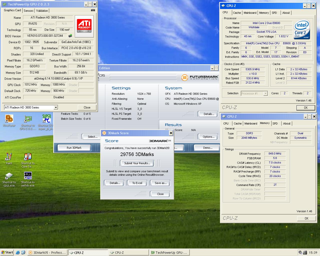Image resolution: width=320 pixels, height=256 pixels.
Task: Click the Demo button in 3DMark05
Action: click(x=207, y=148)
